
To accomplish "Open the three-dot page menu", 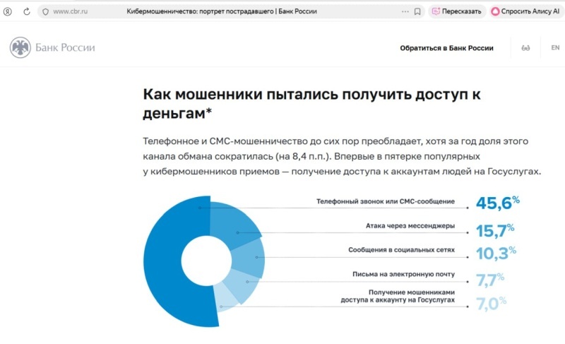I will tap(405, 11).
